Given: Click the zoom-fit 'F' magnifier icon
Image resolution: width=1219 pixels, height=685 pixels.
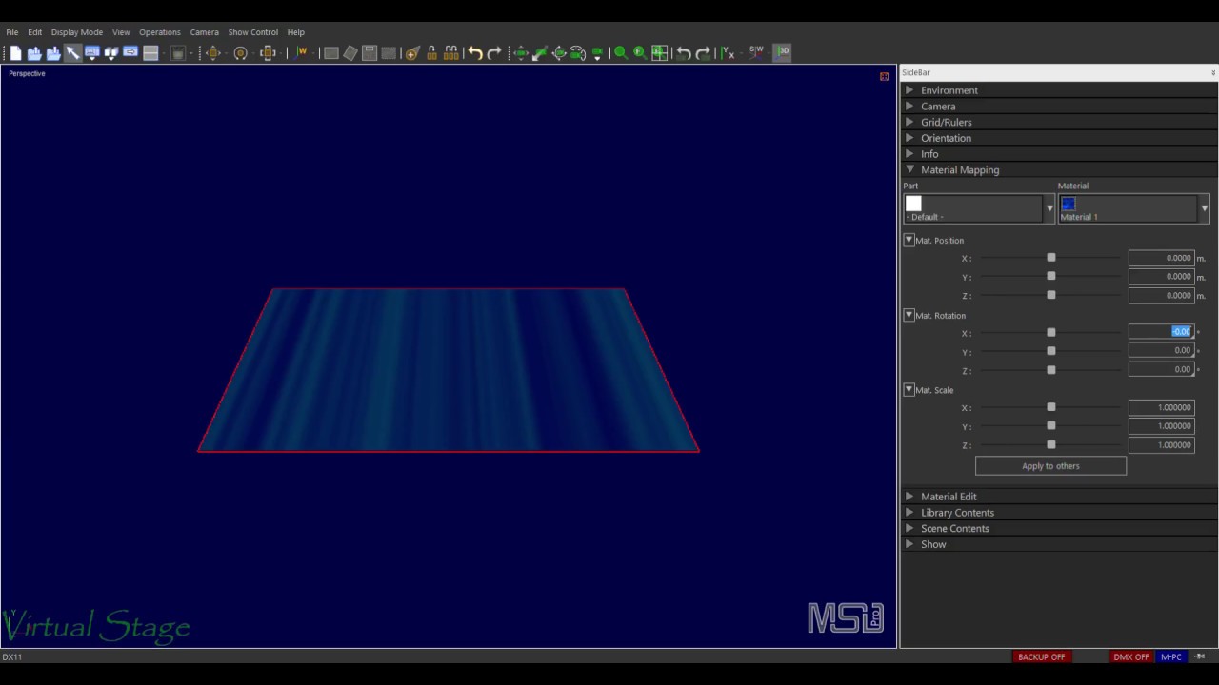Looking at the screenshot, I should pyautogui.click(x=640, y=53).
